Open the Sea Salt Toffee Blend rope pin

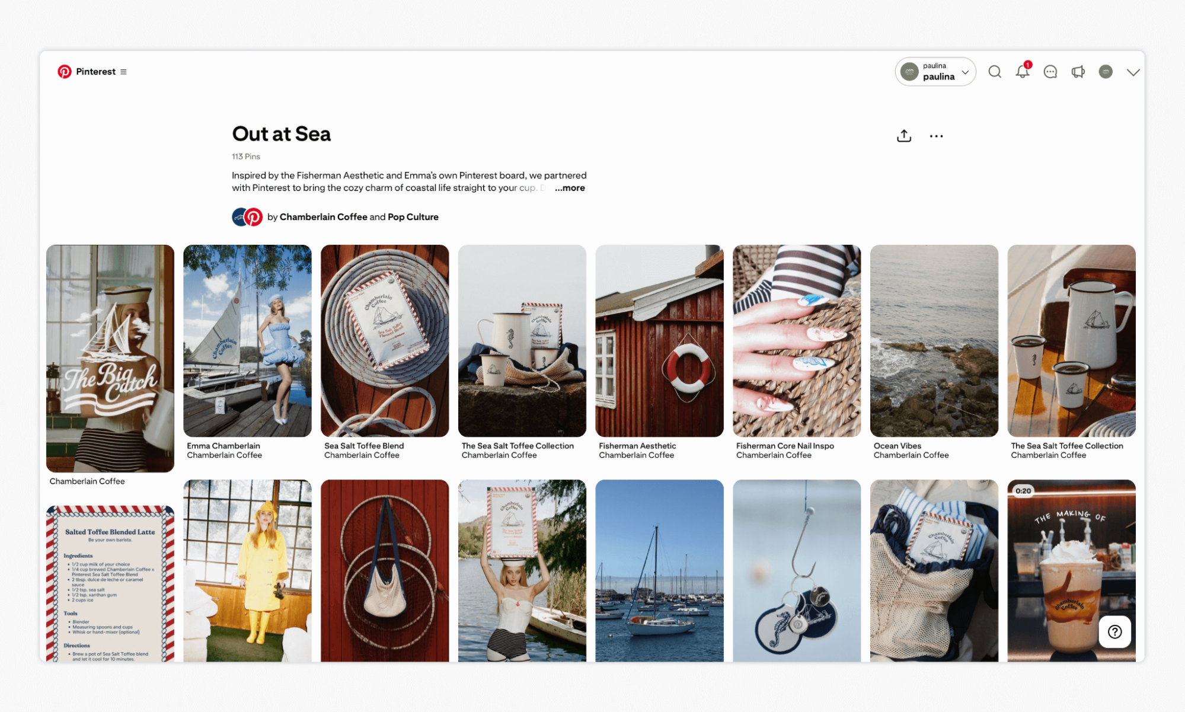(385, 341)
